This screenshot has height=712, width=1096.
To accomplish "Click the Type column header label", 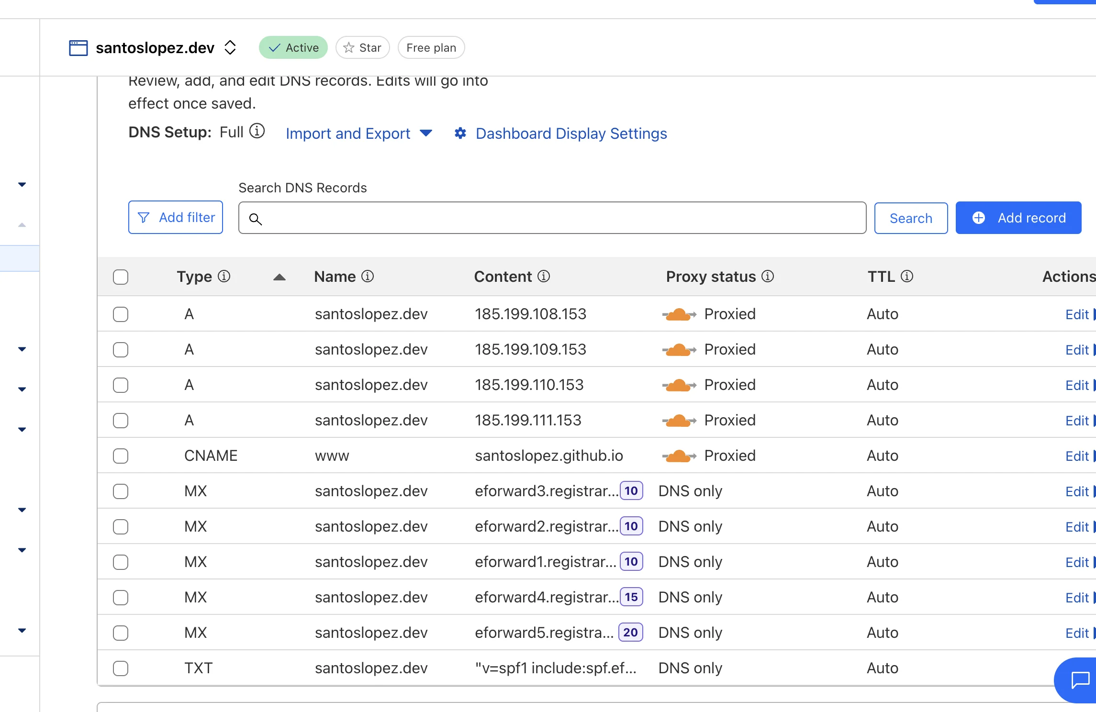I will pyautogui.click(x=194, y=277).
